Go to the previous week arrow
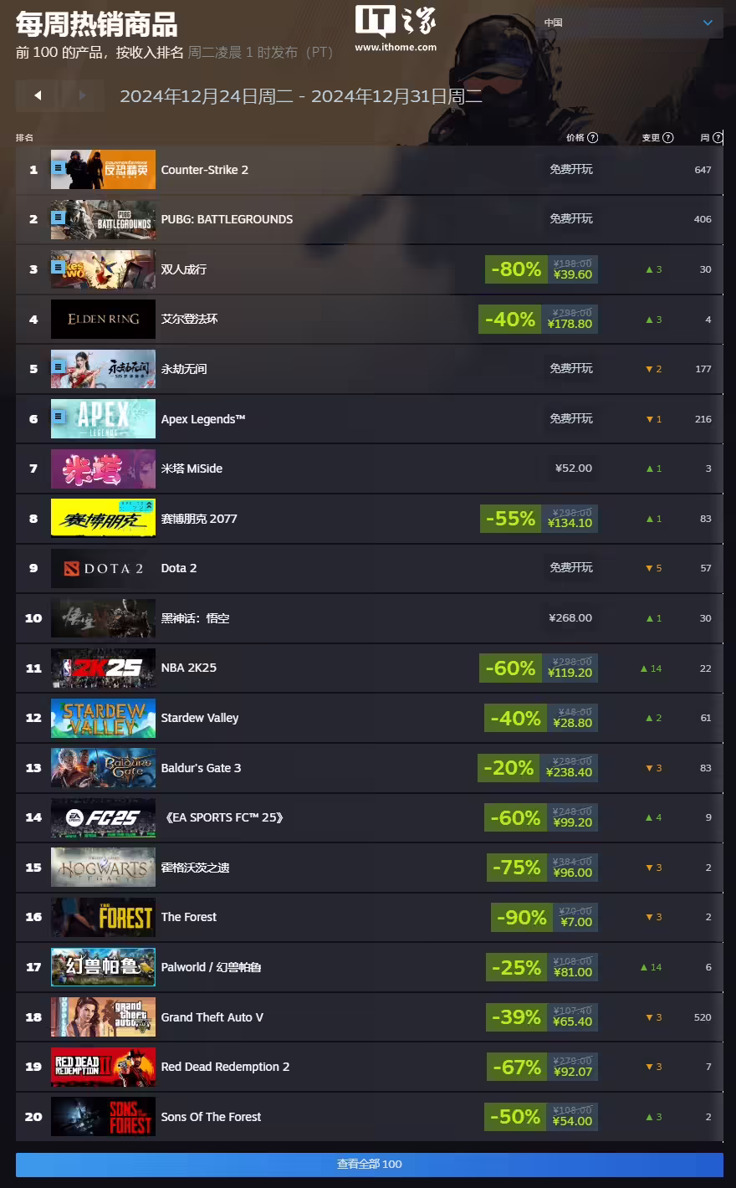 tap(38, 95)
